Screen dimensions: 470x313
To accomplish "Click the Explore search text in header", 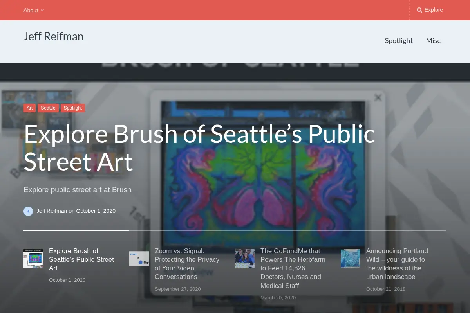I will click(434, 10).
